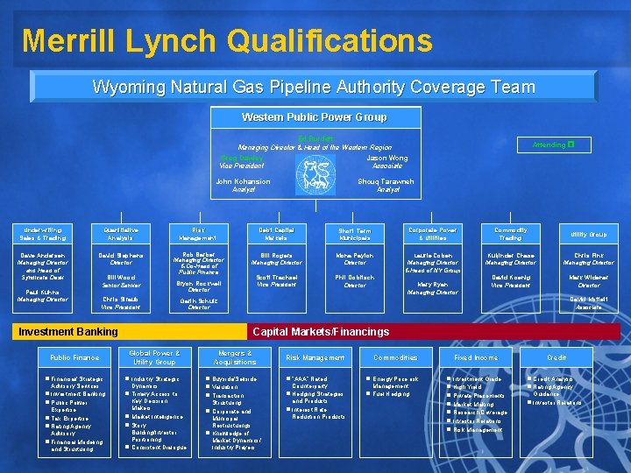Select the Public Finance column header
The width and height of the screenshot is (631, 473).
coord(74,357)
